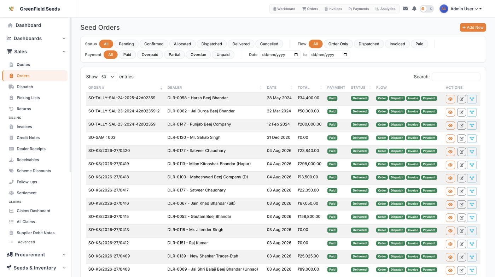The image size is (495, 277).
Task: Open Workboard from top navigation
Action: point(284,9)
